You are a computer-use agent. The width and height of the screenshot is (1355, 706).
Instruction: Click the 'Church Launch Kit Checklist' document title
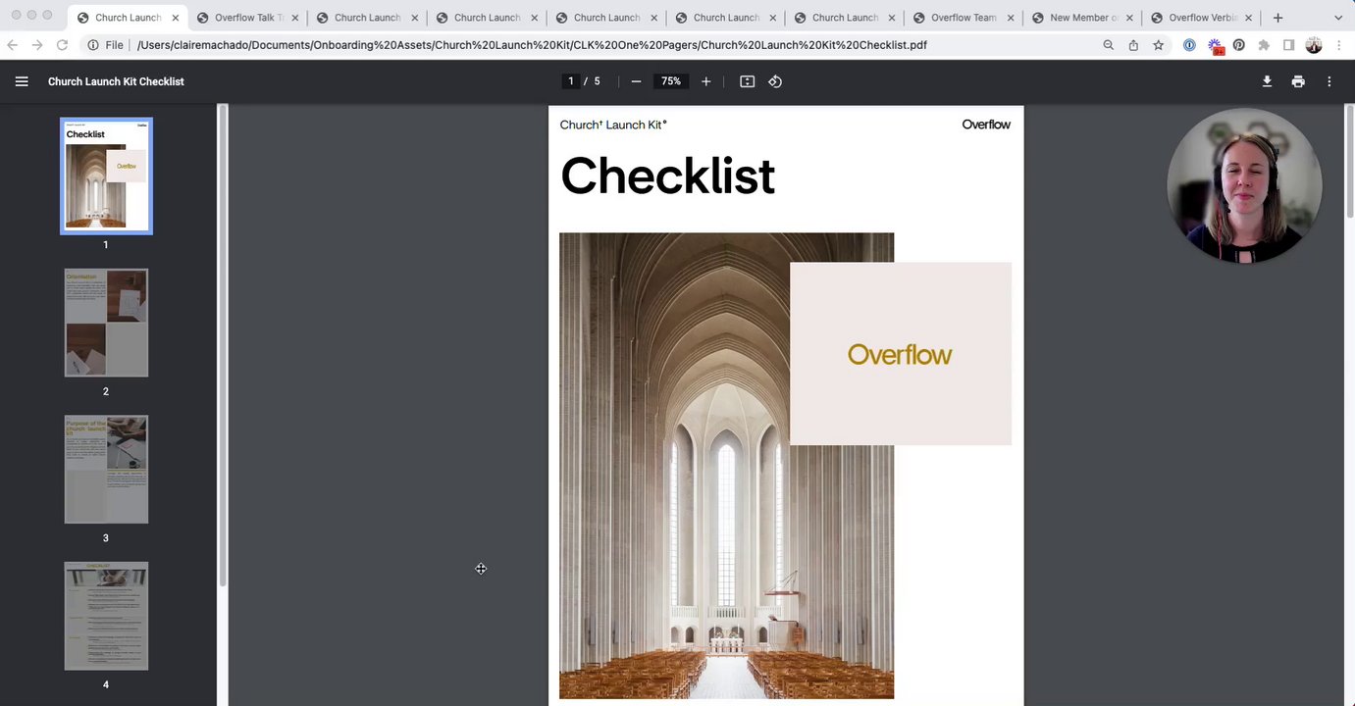click(116, 81)
